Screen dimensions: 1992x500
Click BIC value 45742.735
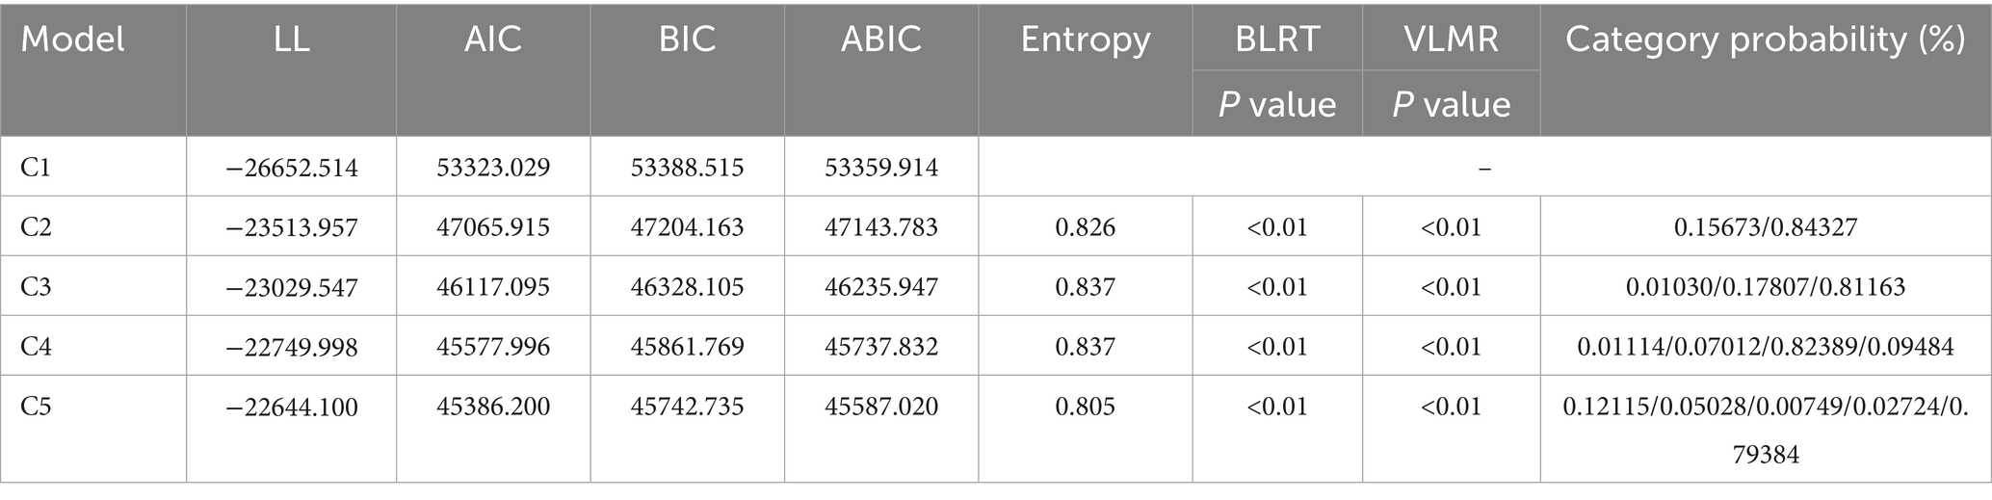click(x=687, y=407)
